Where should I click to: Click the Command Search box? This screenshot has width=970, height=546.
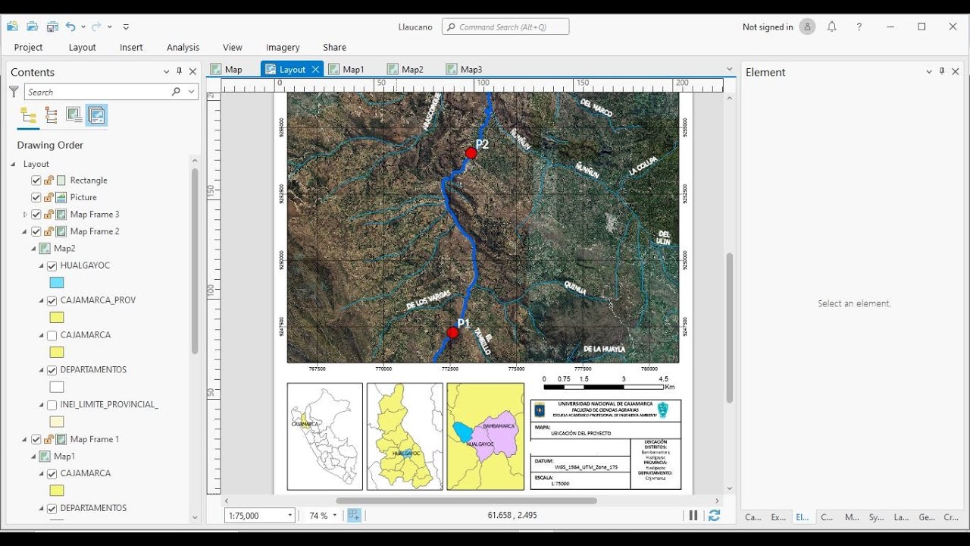coord(505,27)
